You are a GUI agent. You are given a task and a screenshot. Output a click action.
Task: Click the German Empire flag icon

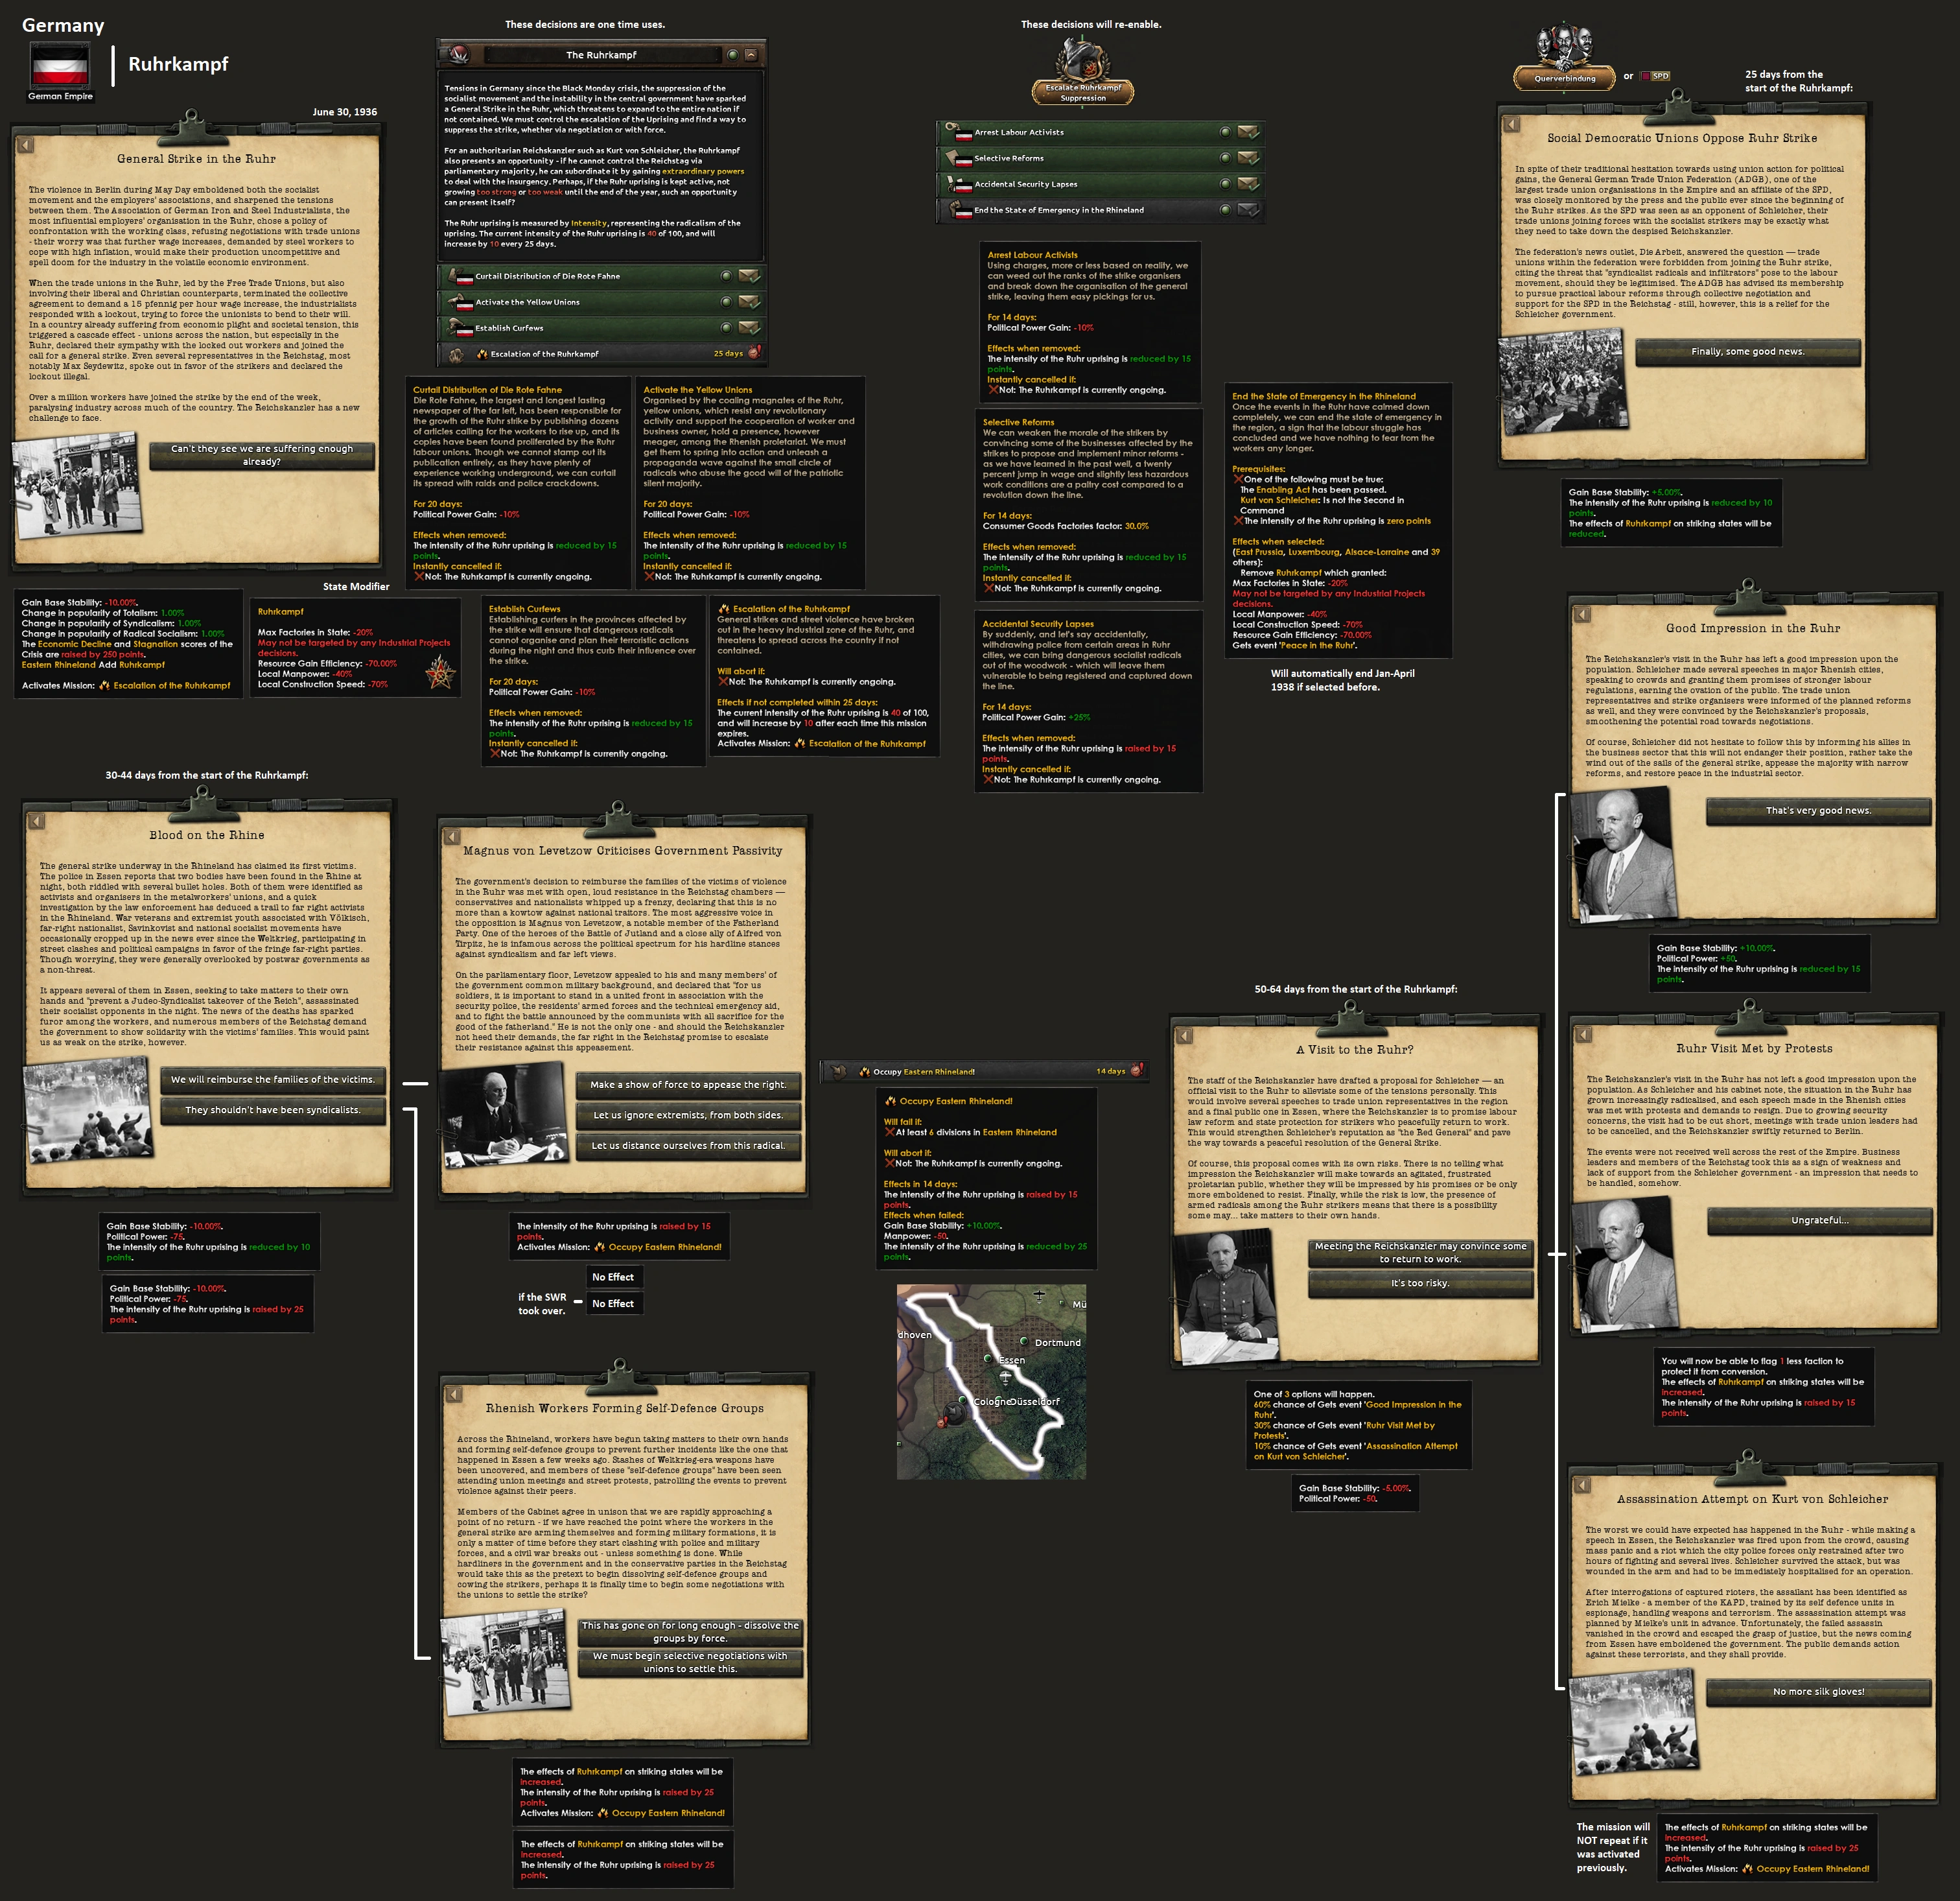[x=60, y=67]
